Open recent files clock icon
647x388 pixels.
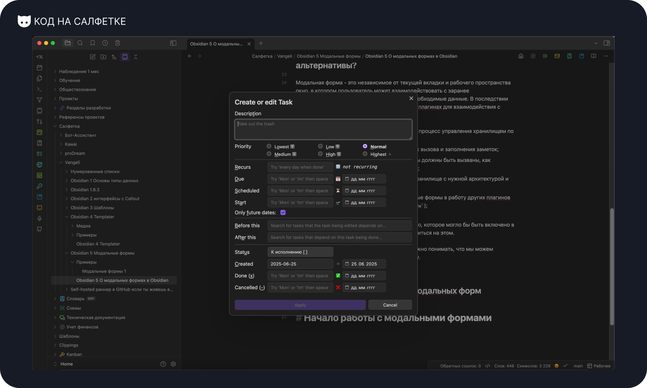pyautogui.click(x=105, y=43)
